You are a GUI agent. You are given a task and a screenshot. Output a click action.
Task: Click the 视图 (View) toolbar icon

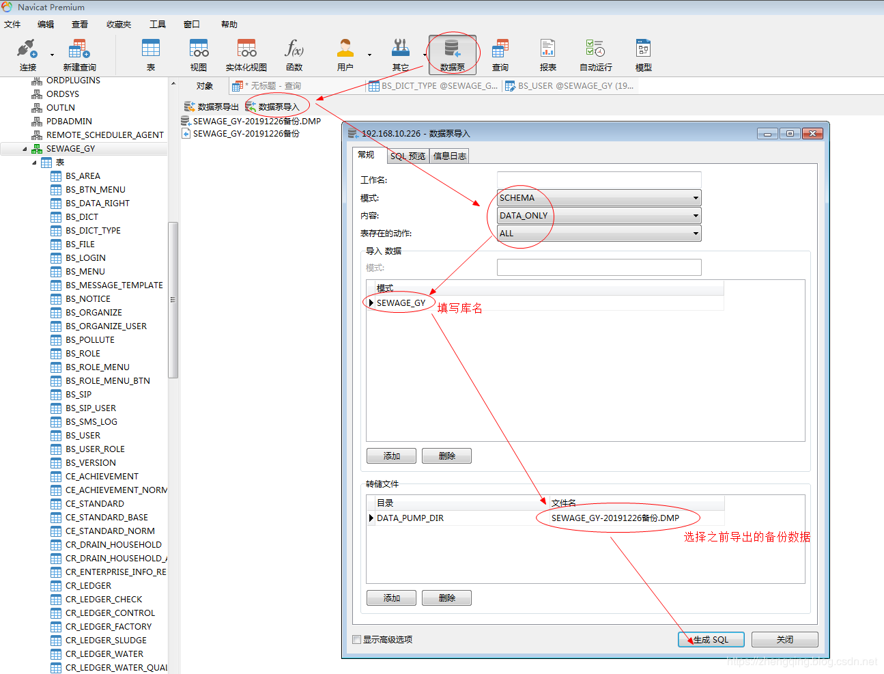199,55
